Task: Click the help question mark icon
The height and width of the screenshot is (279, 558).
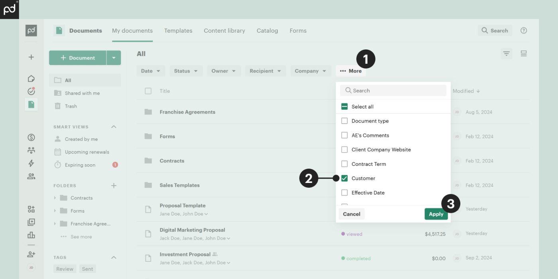Action: (x=524, y=31)
